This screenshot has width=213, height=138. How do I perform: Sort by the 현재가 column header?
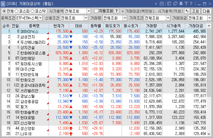pyautogui.click(x=59, y=26)
